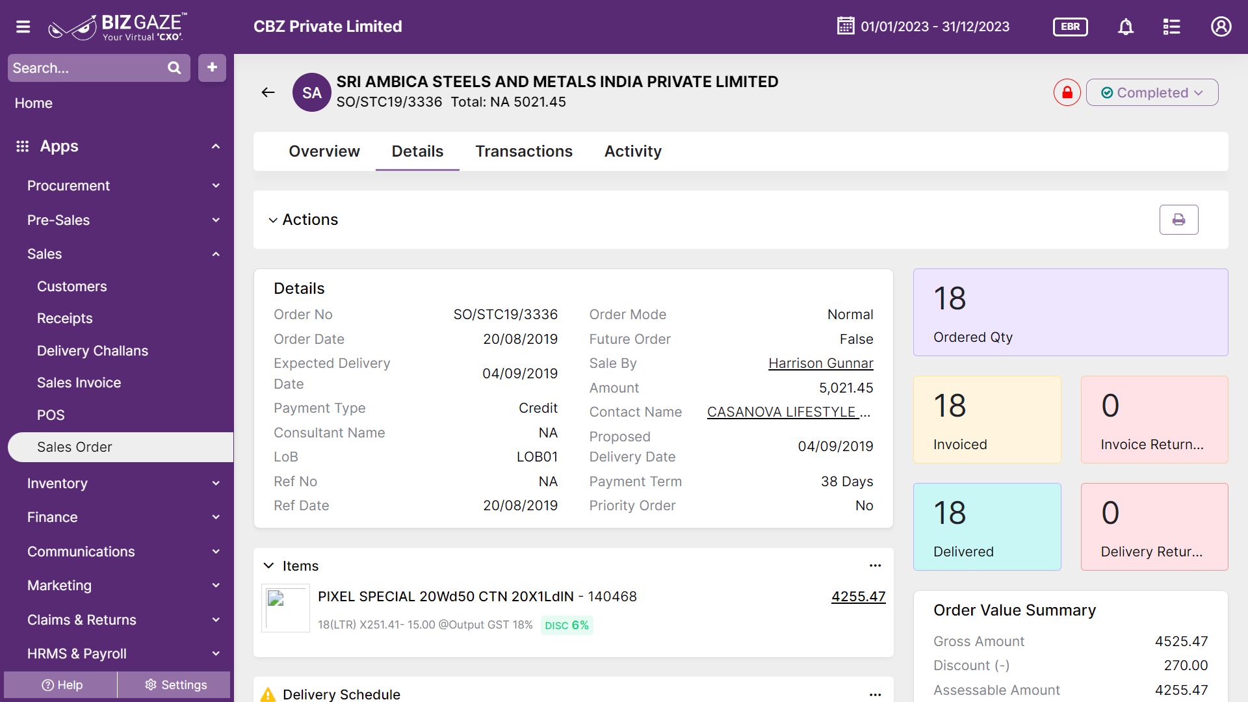This screenshot has height=702, width=1248.
Task: Click the item image thumbnail
Action: [285, 608]
